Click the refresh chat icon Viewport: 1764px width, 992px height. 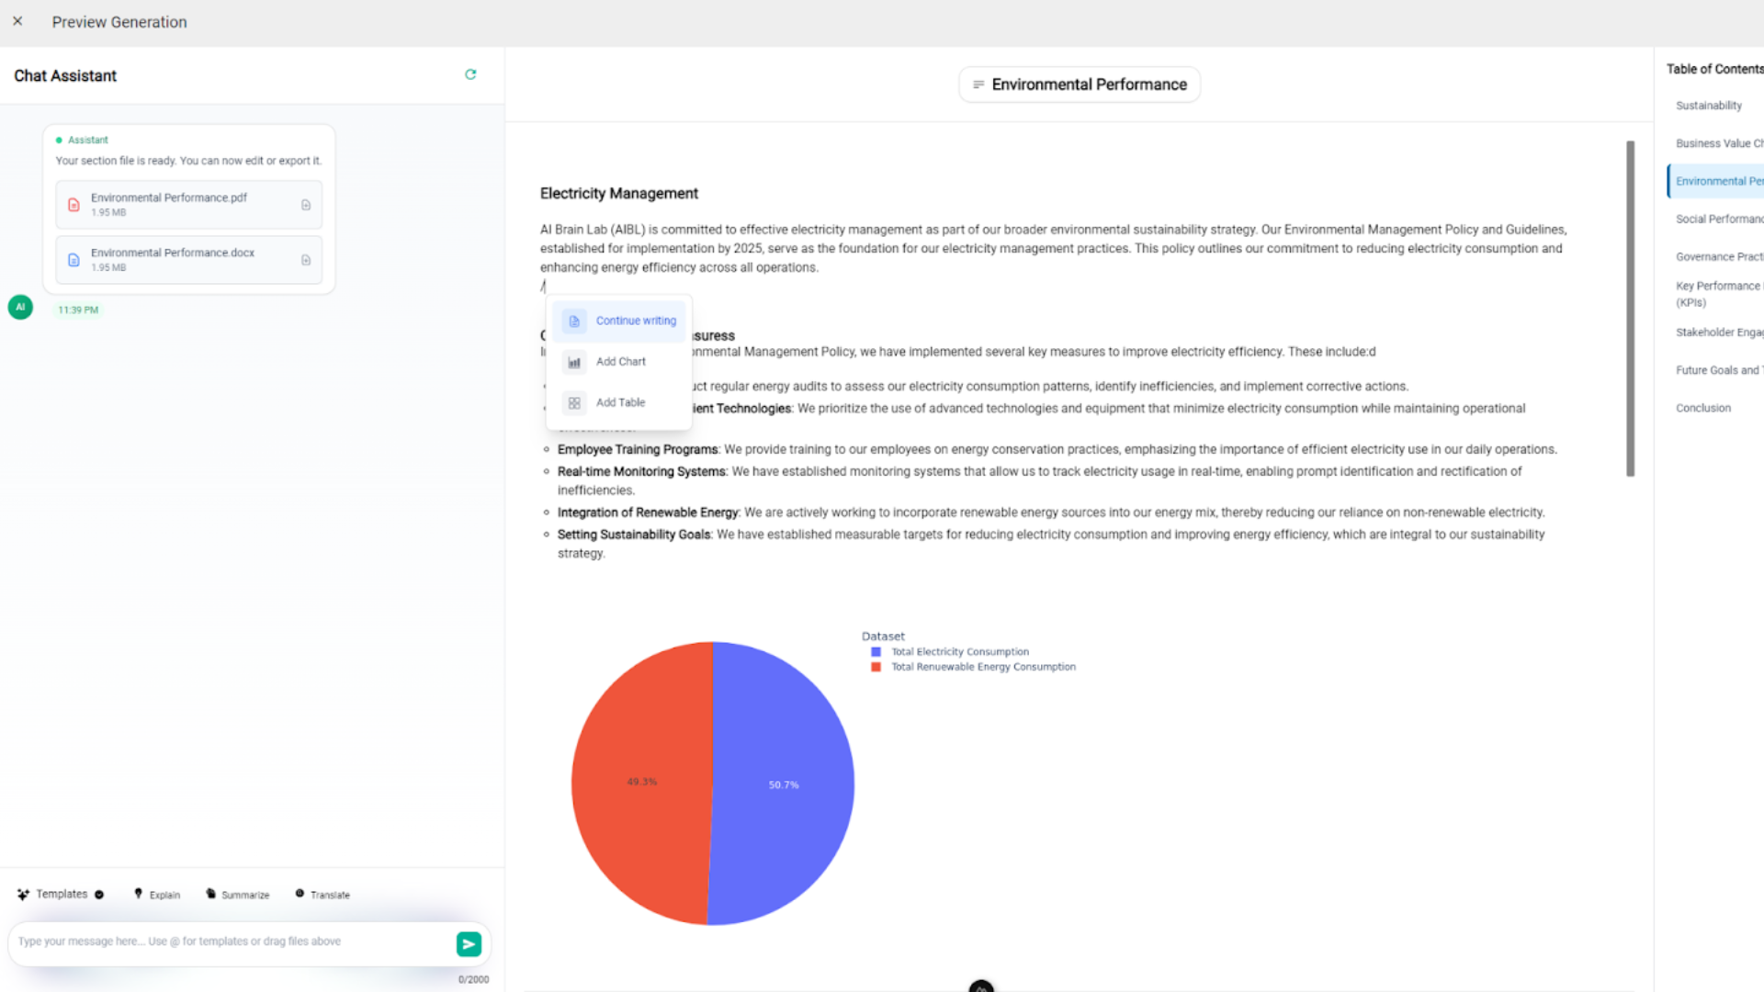click(470, 74)
